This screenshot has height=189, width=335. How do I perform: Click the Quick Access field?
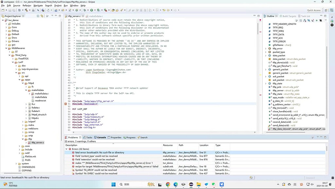(313, 10)
